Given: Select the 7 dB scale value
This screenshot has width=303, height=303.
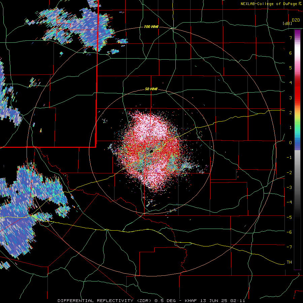Looking at the screenshot, I should [x=291, y=38].
